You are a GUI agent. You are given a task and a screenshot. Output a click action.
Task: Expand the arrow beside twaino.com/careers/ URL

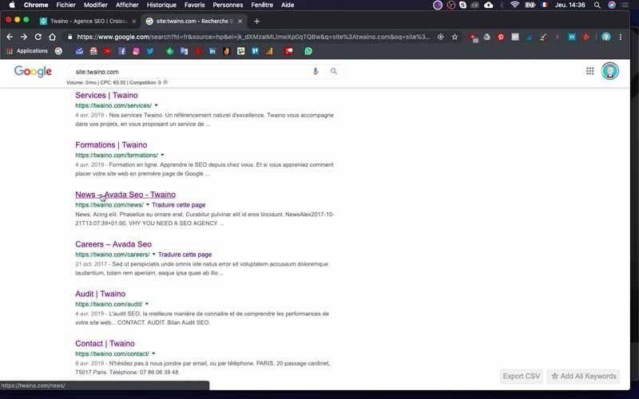pyautogui.click(x=153, y=255)
